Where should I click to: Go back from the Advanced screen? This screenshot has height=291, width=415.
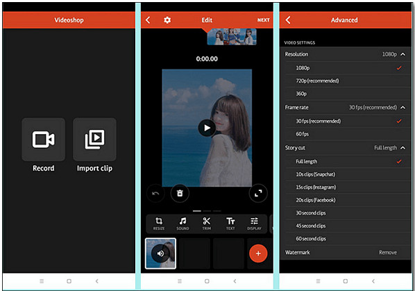pyautogui.click(x=288, y=20)
